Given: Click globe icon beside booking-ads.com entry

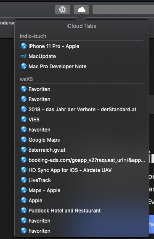Looking at the screenshot, I should click(24, 160).
